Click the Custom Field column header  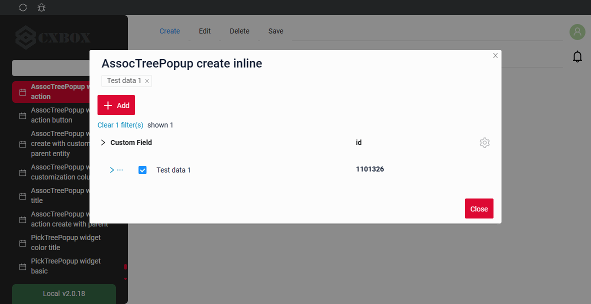tap(131, 143)
